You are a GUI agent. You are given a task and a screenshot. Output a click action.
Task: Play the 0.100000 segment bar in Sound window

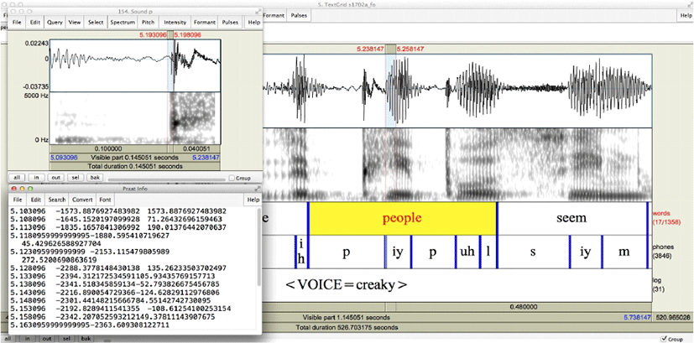coord(108,149)
